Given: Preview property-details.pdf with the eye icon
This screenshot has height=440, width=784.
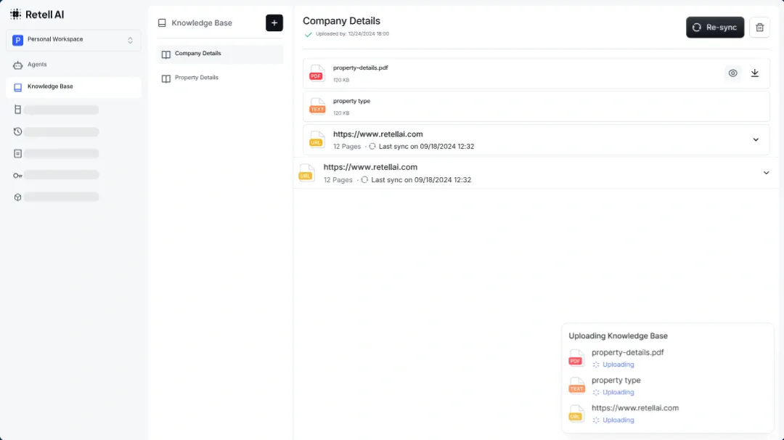Looking at the screenshot, I should pos(732,73).
